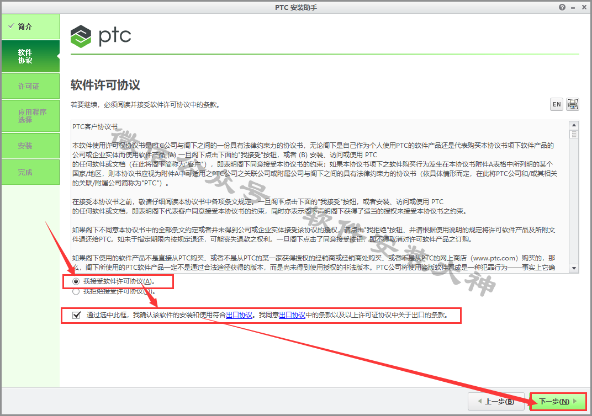Close the PTC installer window
Viewport: 592px width, 416px height.
(584, 7)
